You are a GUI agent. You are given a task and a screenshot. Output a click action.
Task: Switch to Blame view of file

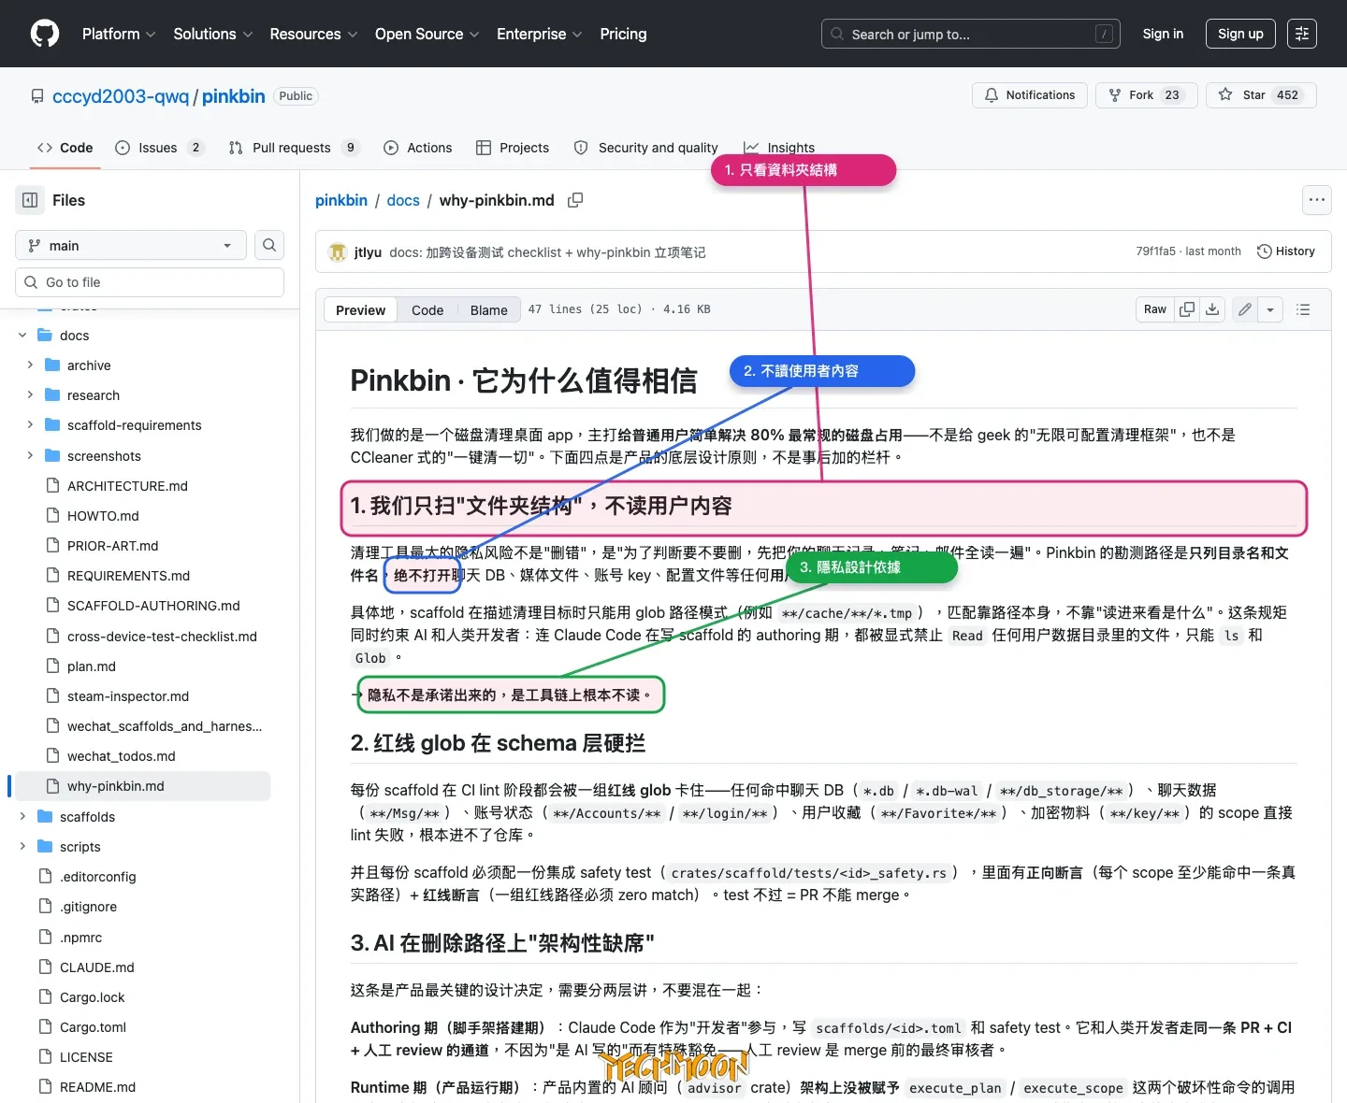[x=488, y=310]
